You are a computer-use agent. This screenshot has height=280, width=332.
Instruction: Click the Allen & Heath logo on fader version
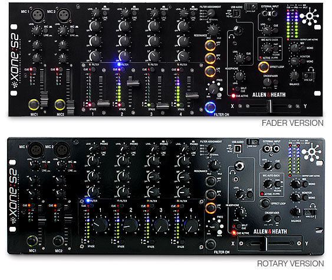pyautogui.click(x=269, y=95)
